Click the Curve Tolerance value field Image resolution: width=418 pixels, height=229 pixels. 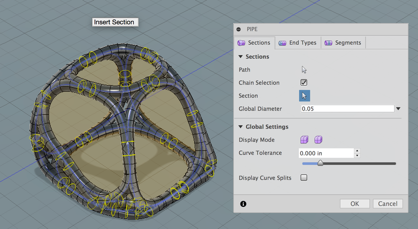[326, 153]
